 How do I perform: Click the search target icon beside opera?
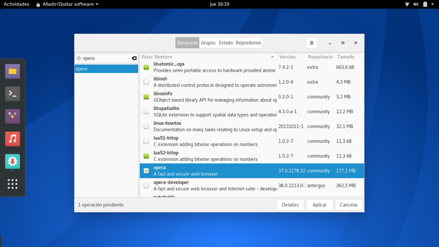79,58
